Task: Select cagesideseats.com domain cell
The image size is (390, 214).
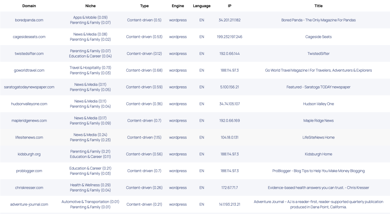Action: pyautogui.click(x=29, y=37)
